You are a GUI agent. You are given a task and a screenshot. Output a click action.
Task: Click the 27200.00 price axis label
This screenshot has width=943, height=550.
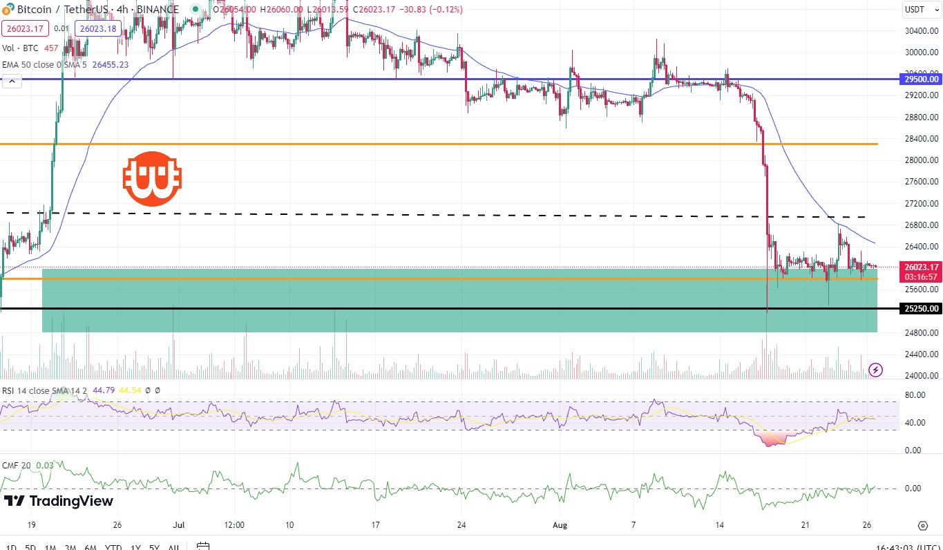click(x=922, y=203)
